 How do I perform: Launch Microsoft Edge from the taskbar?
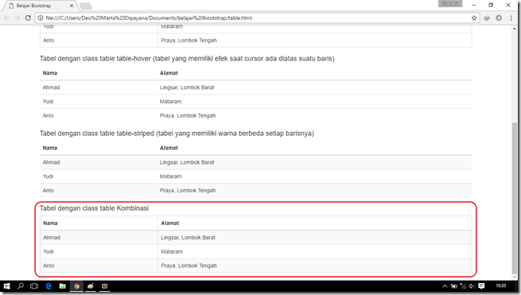coord(49,286)
